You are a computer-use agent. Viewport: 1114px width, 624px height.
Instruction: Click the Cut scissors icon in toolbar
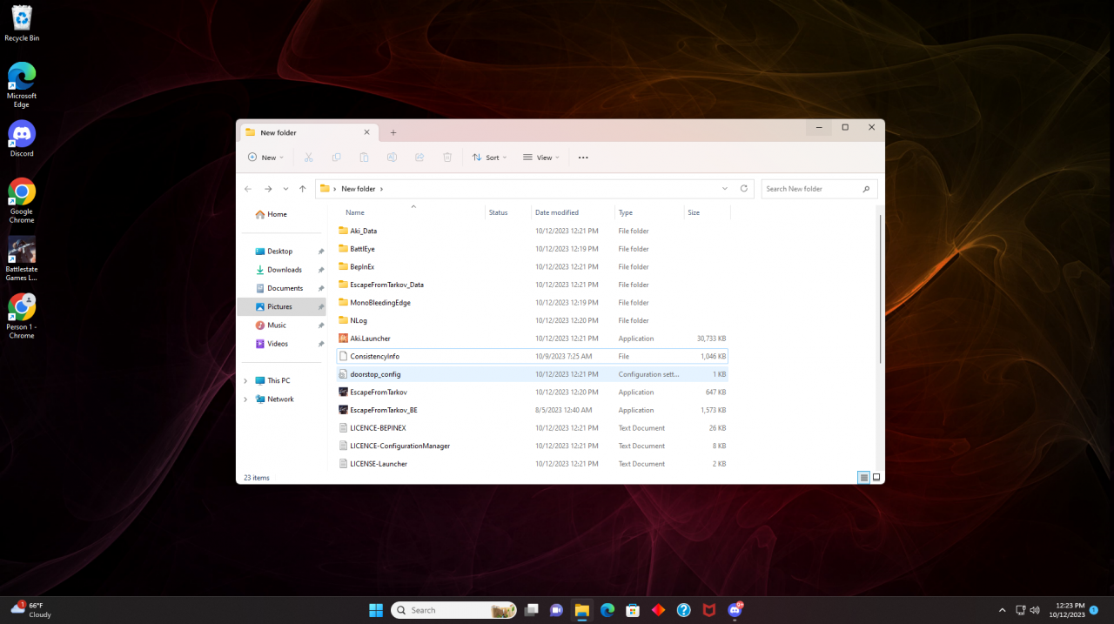click(x=308, y=158)
